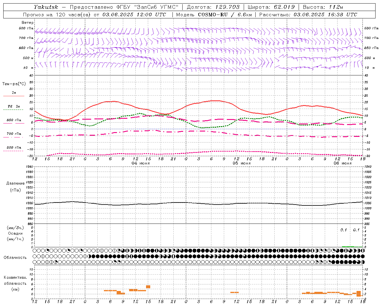Select the 05 июня date label

(242, 163)
